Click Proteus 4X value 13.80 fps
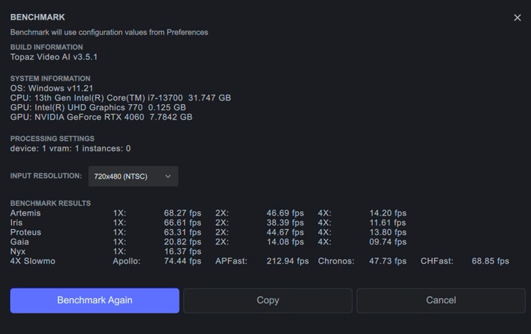This screenshot has width=531, height=334. tap(388, 232)
